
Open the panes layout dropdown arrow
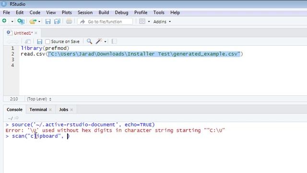[149, 22]
